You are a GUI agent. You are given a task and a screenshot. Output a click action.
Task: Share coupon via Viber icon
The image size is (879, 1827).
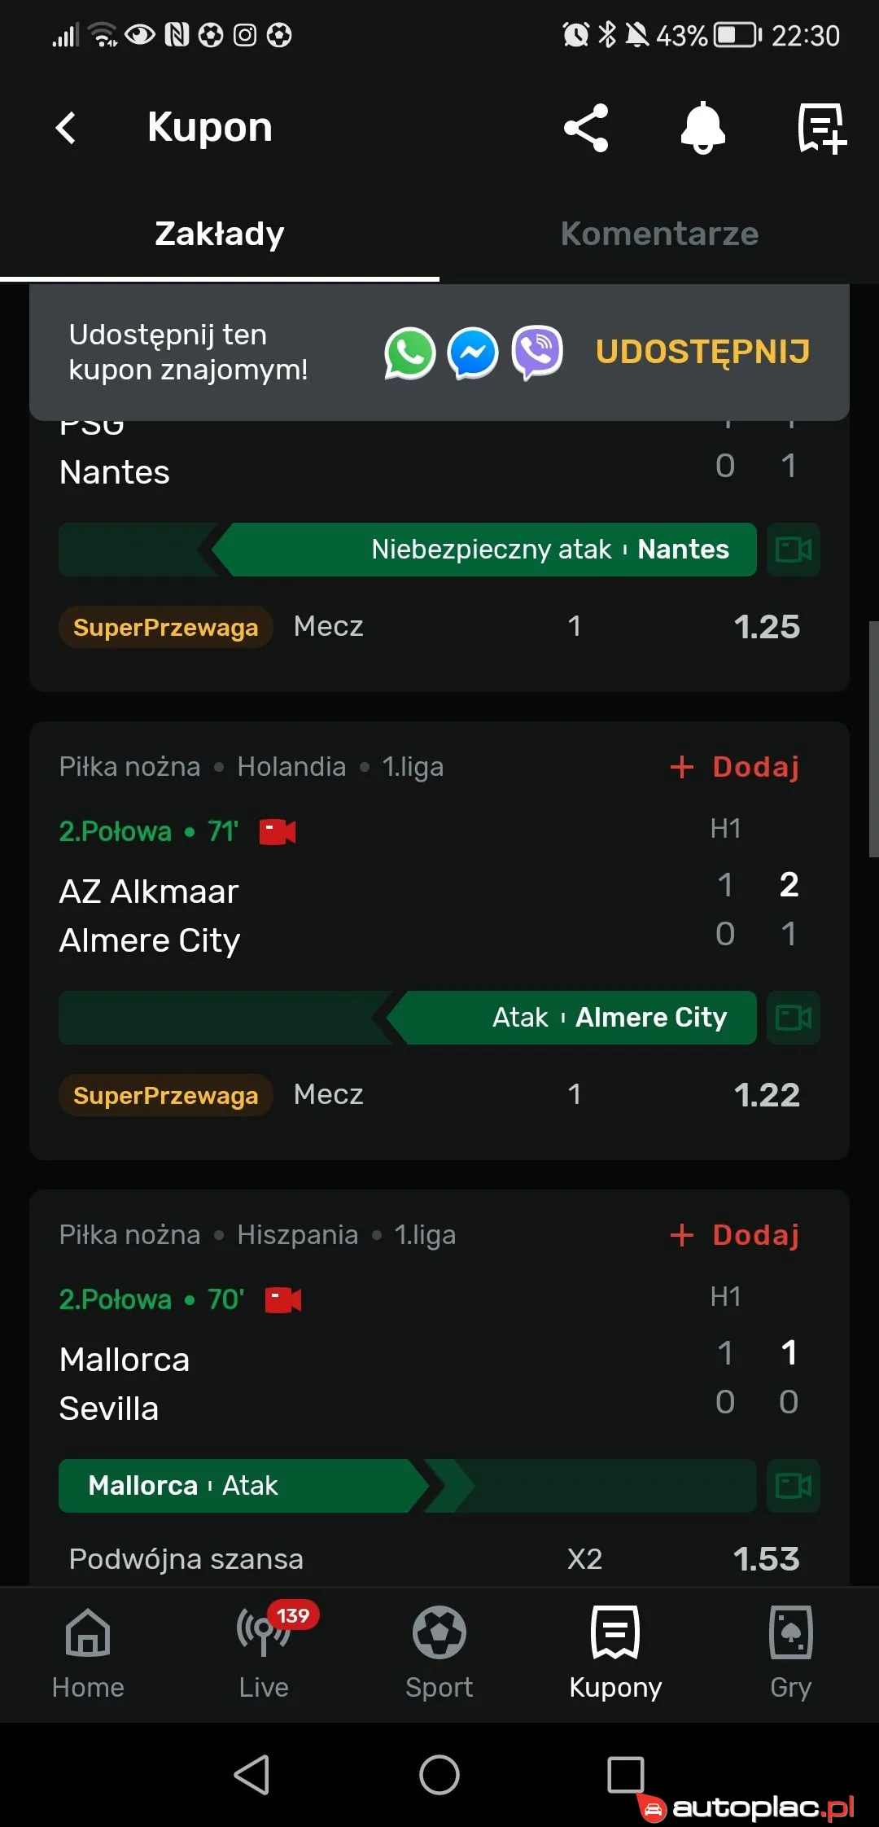pos(537,353)
